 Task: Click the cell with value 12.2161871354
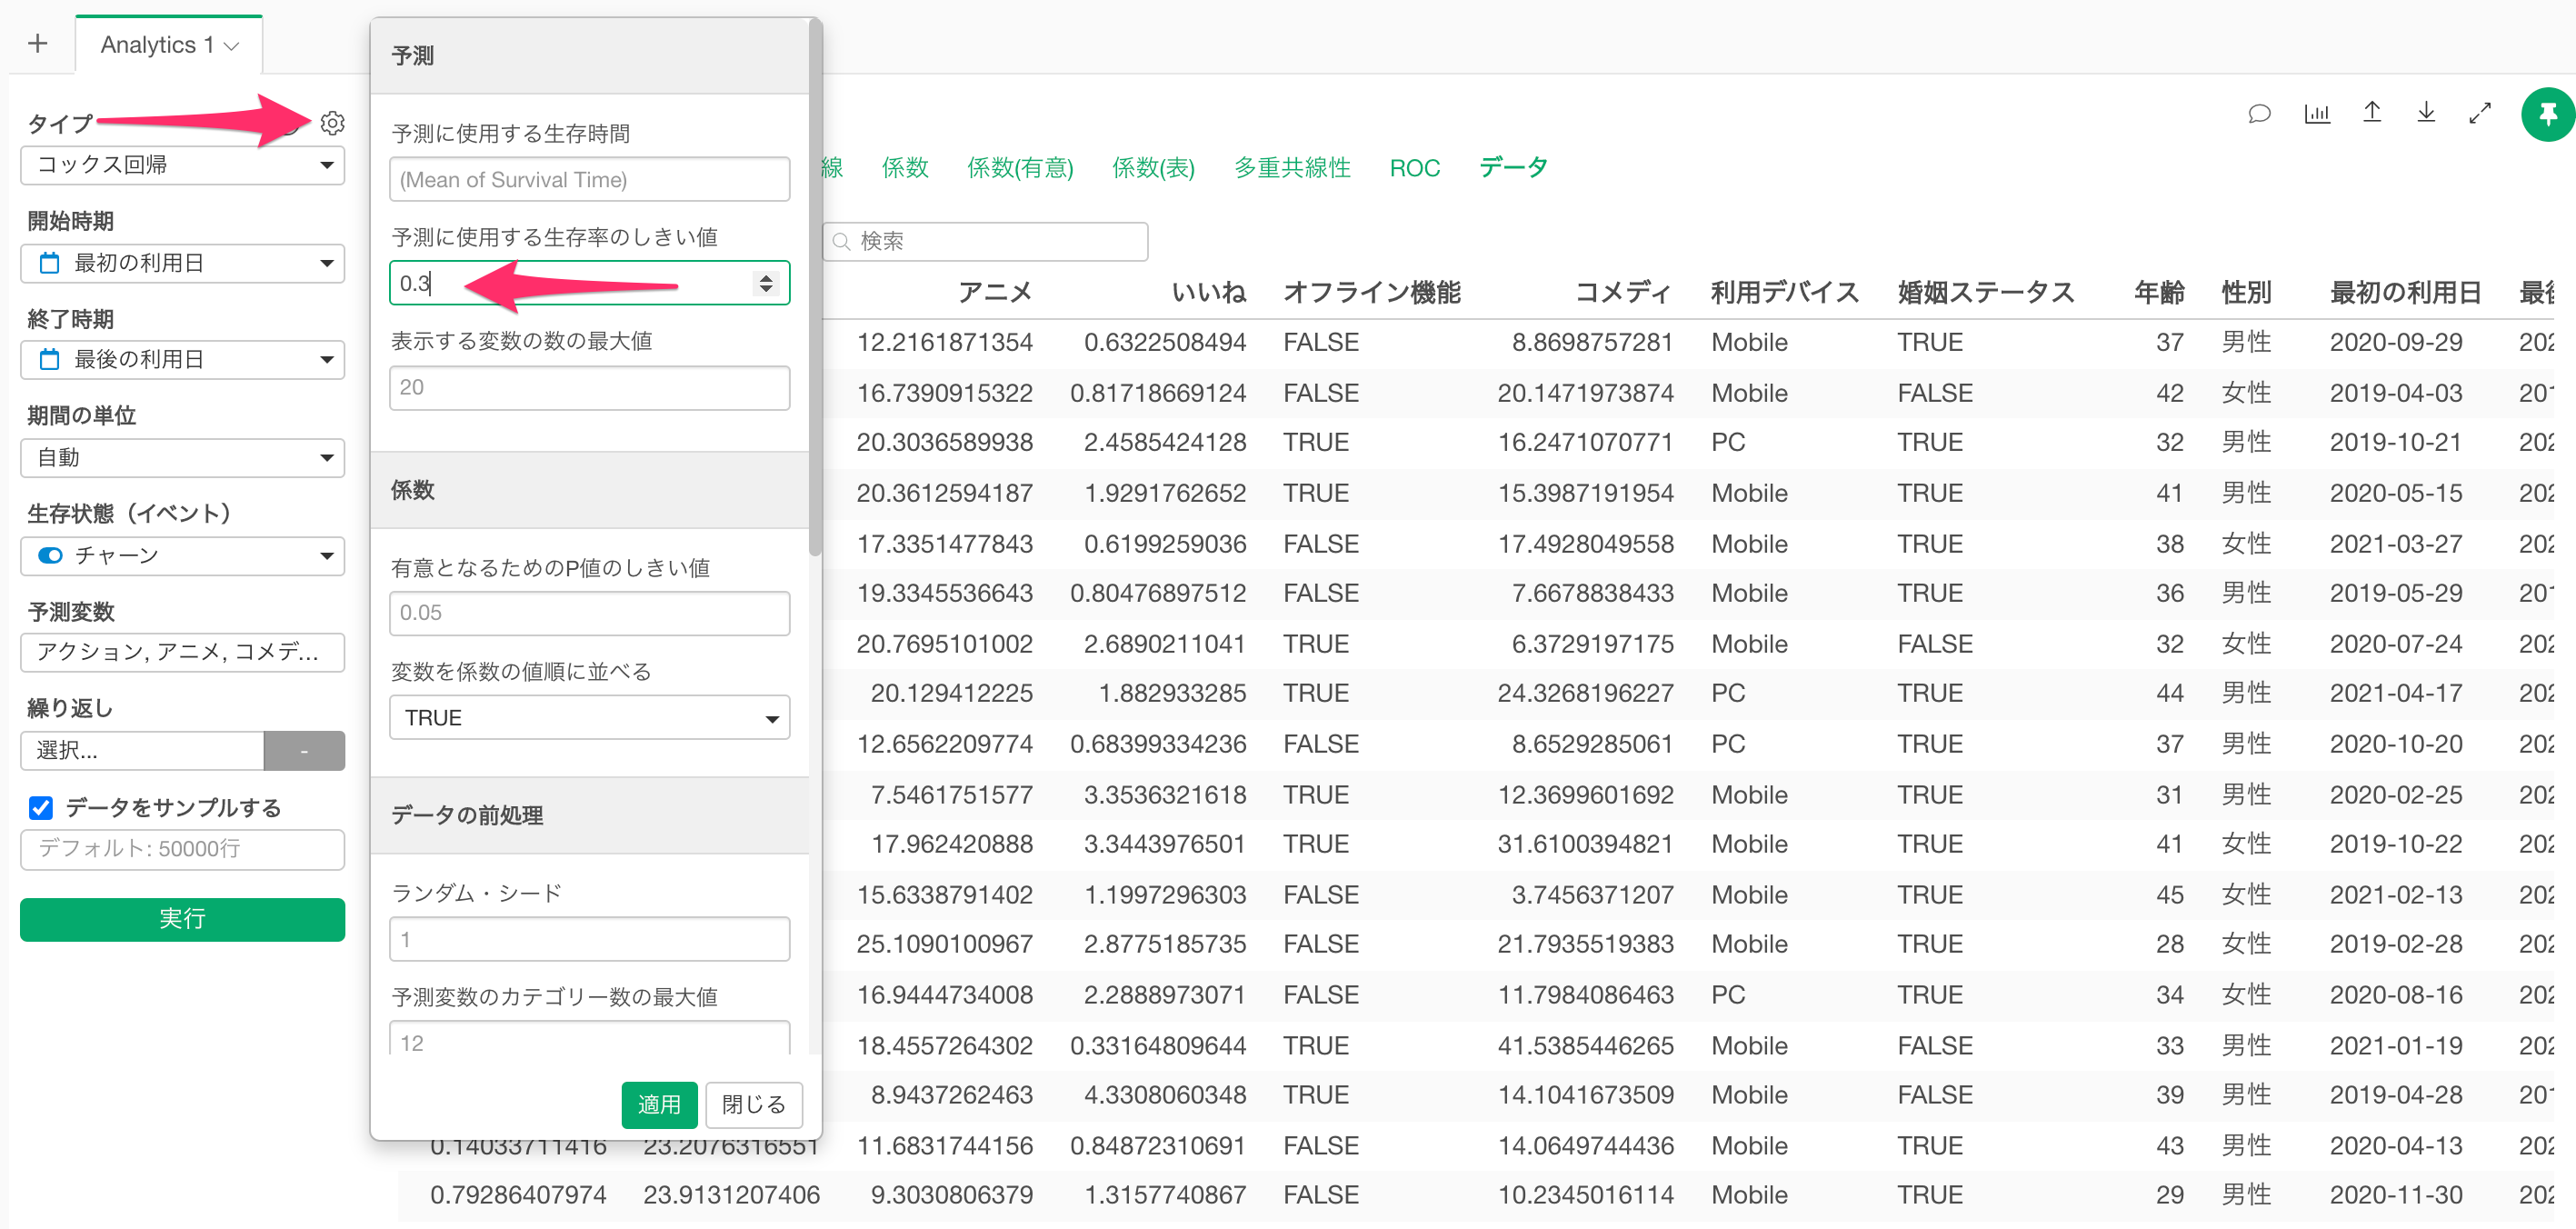click(x=944, y=343)
